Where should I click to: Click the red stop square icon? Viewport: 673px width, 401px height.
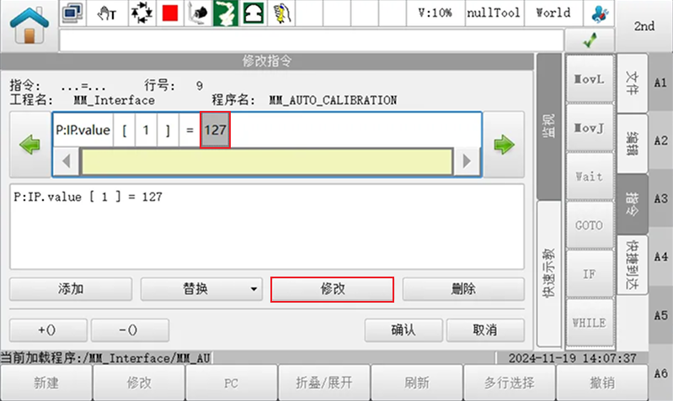point(170,13)
